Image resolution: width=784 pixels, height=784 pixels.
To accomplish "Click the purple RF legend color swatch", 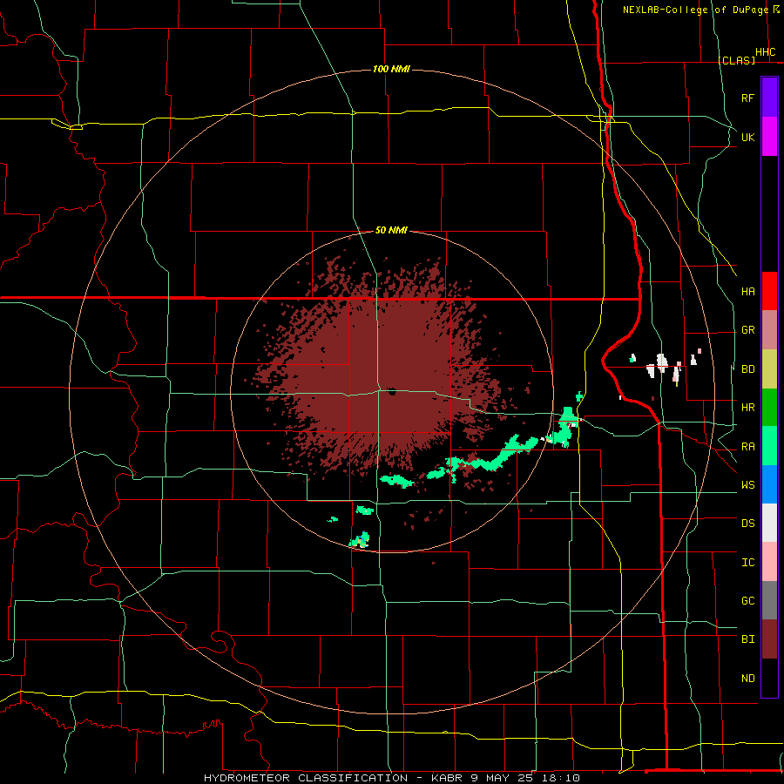I will (769, 98).
